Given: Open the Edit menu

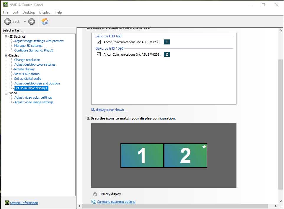Looking at the screenshot, I should coord(15,12).
